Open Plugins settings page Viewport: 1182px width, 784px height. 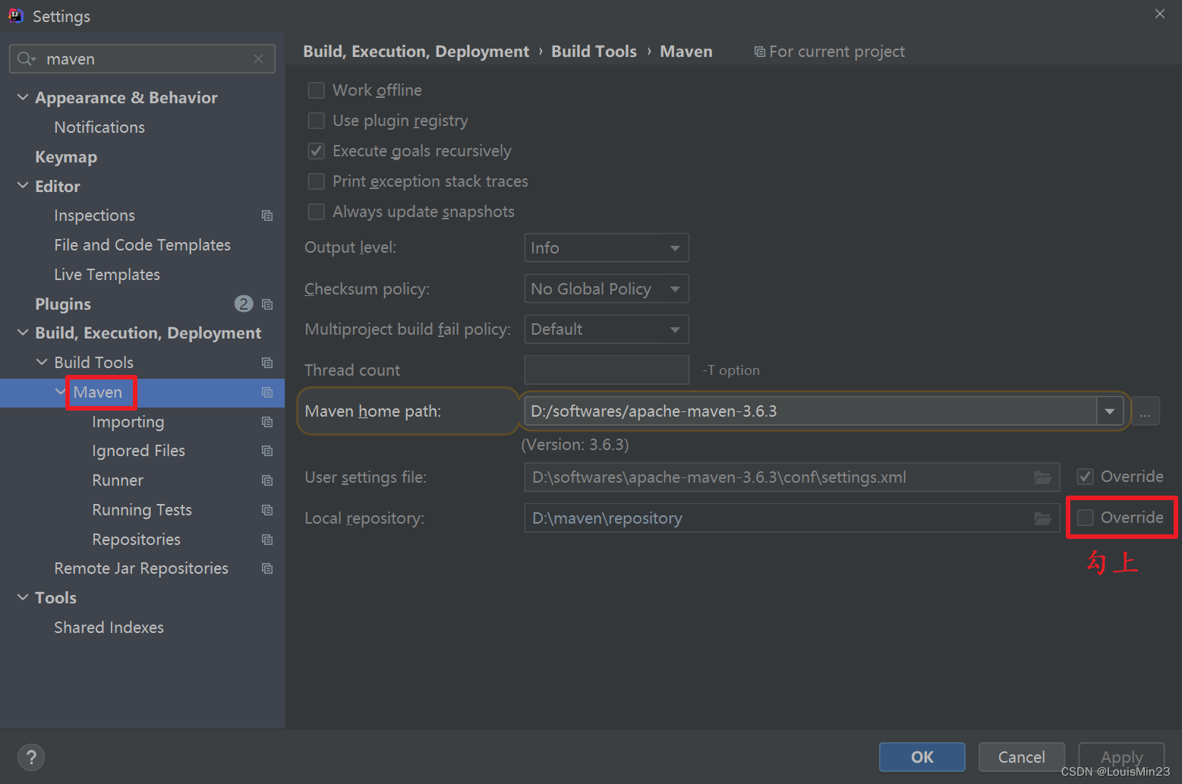pos(63,304)
